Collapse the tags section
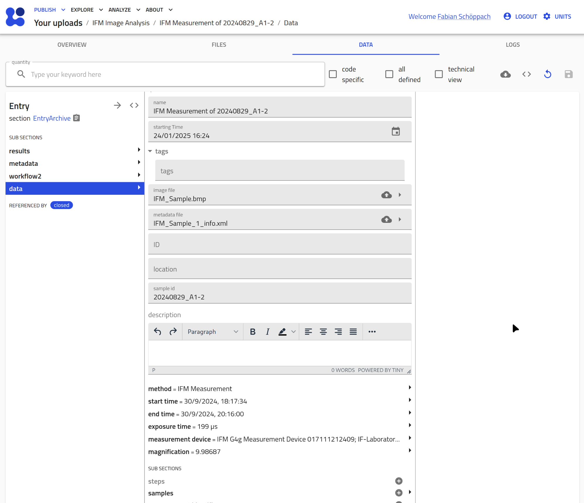 pyautogui.click(x=150, y=151)
